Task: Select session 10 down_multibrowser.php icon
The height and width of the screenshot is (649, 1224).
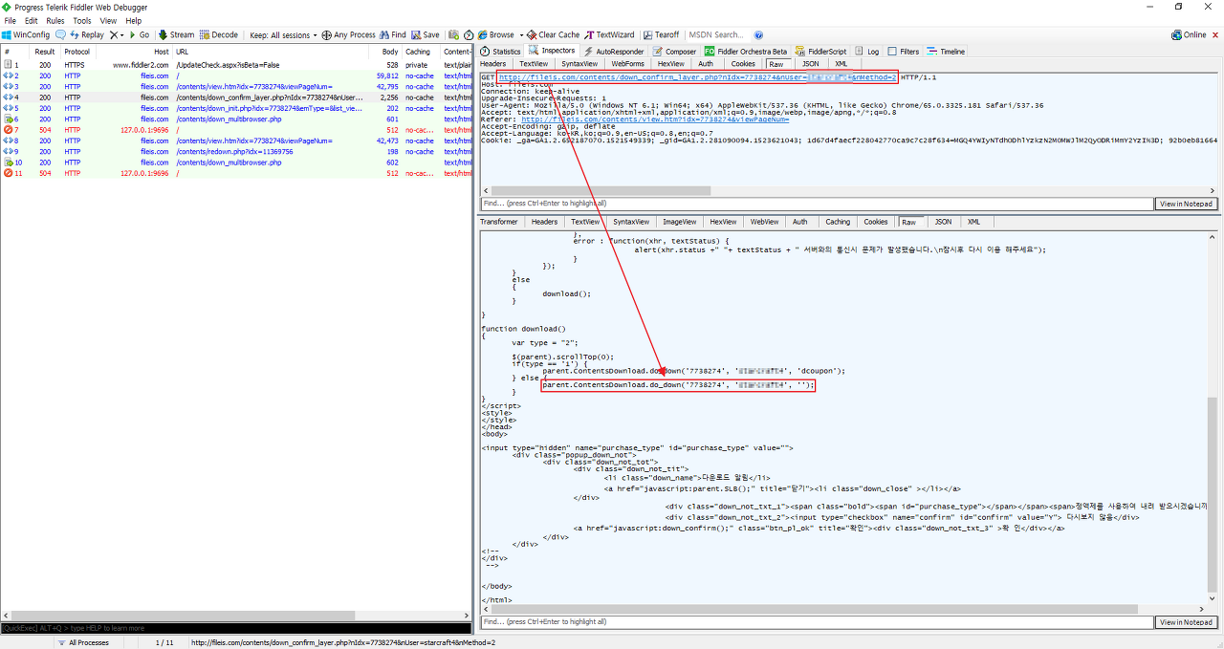Action: pyautogui.click(x=7, y=162)
